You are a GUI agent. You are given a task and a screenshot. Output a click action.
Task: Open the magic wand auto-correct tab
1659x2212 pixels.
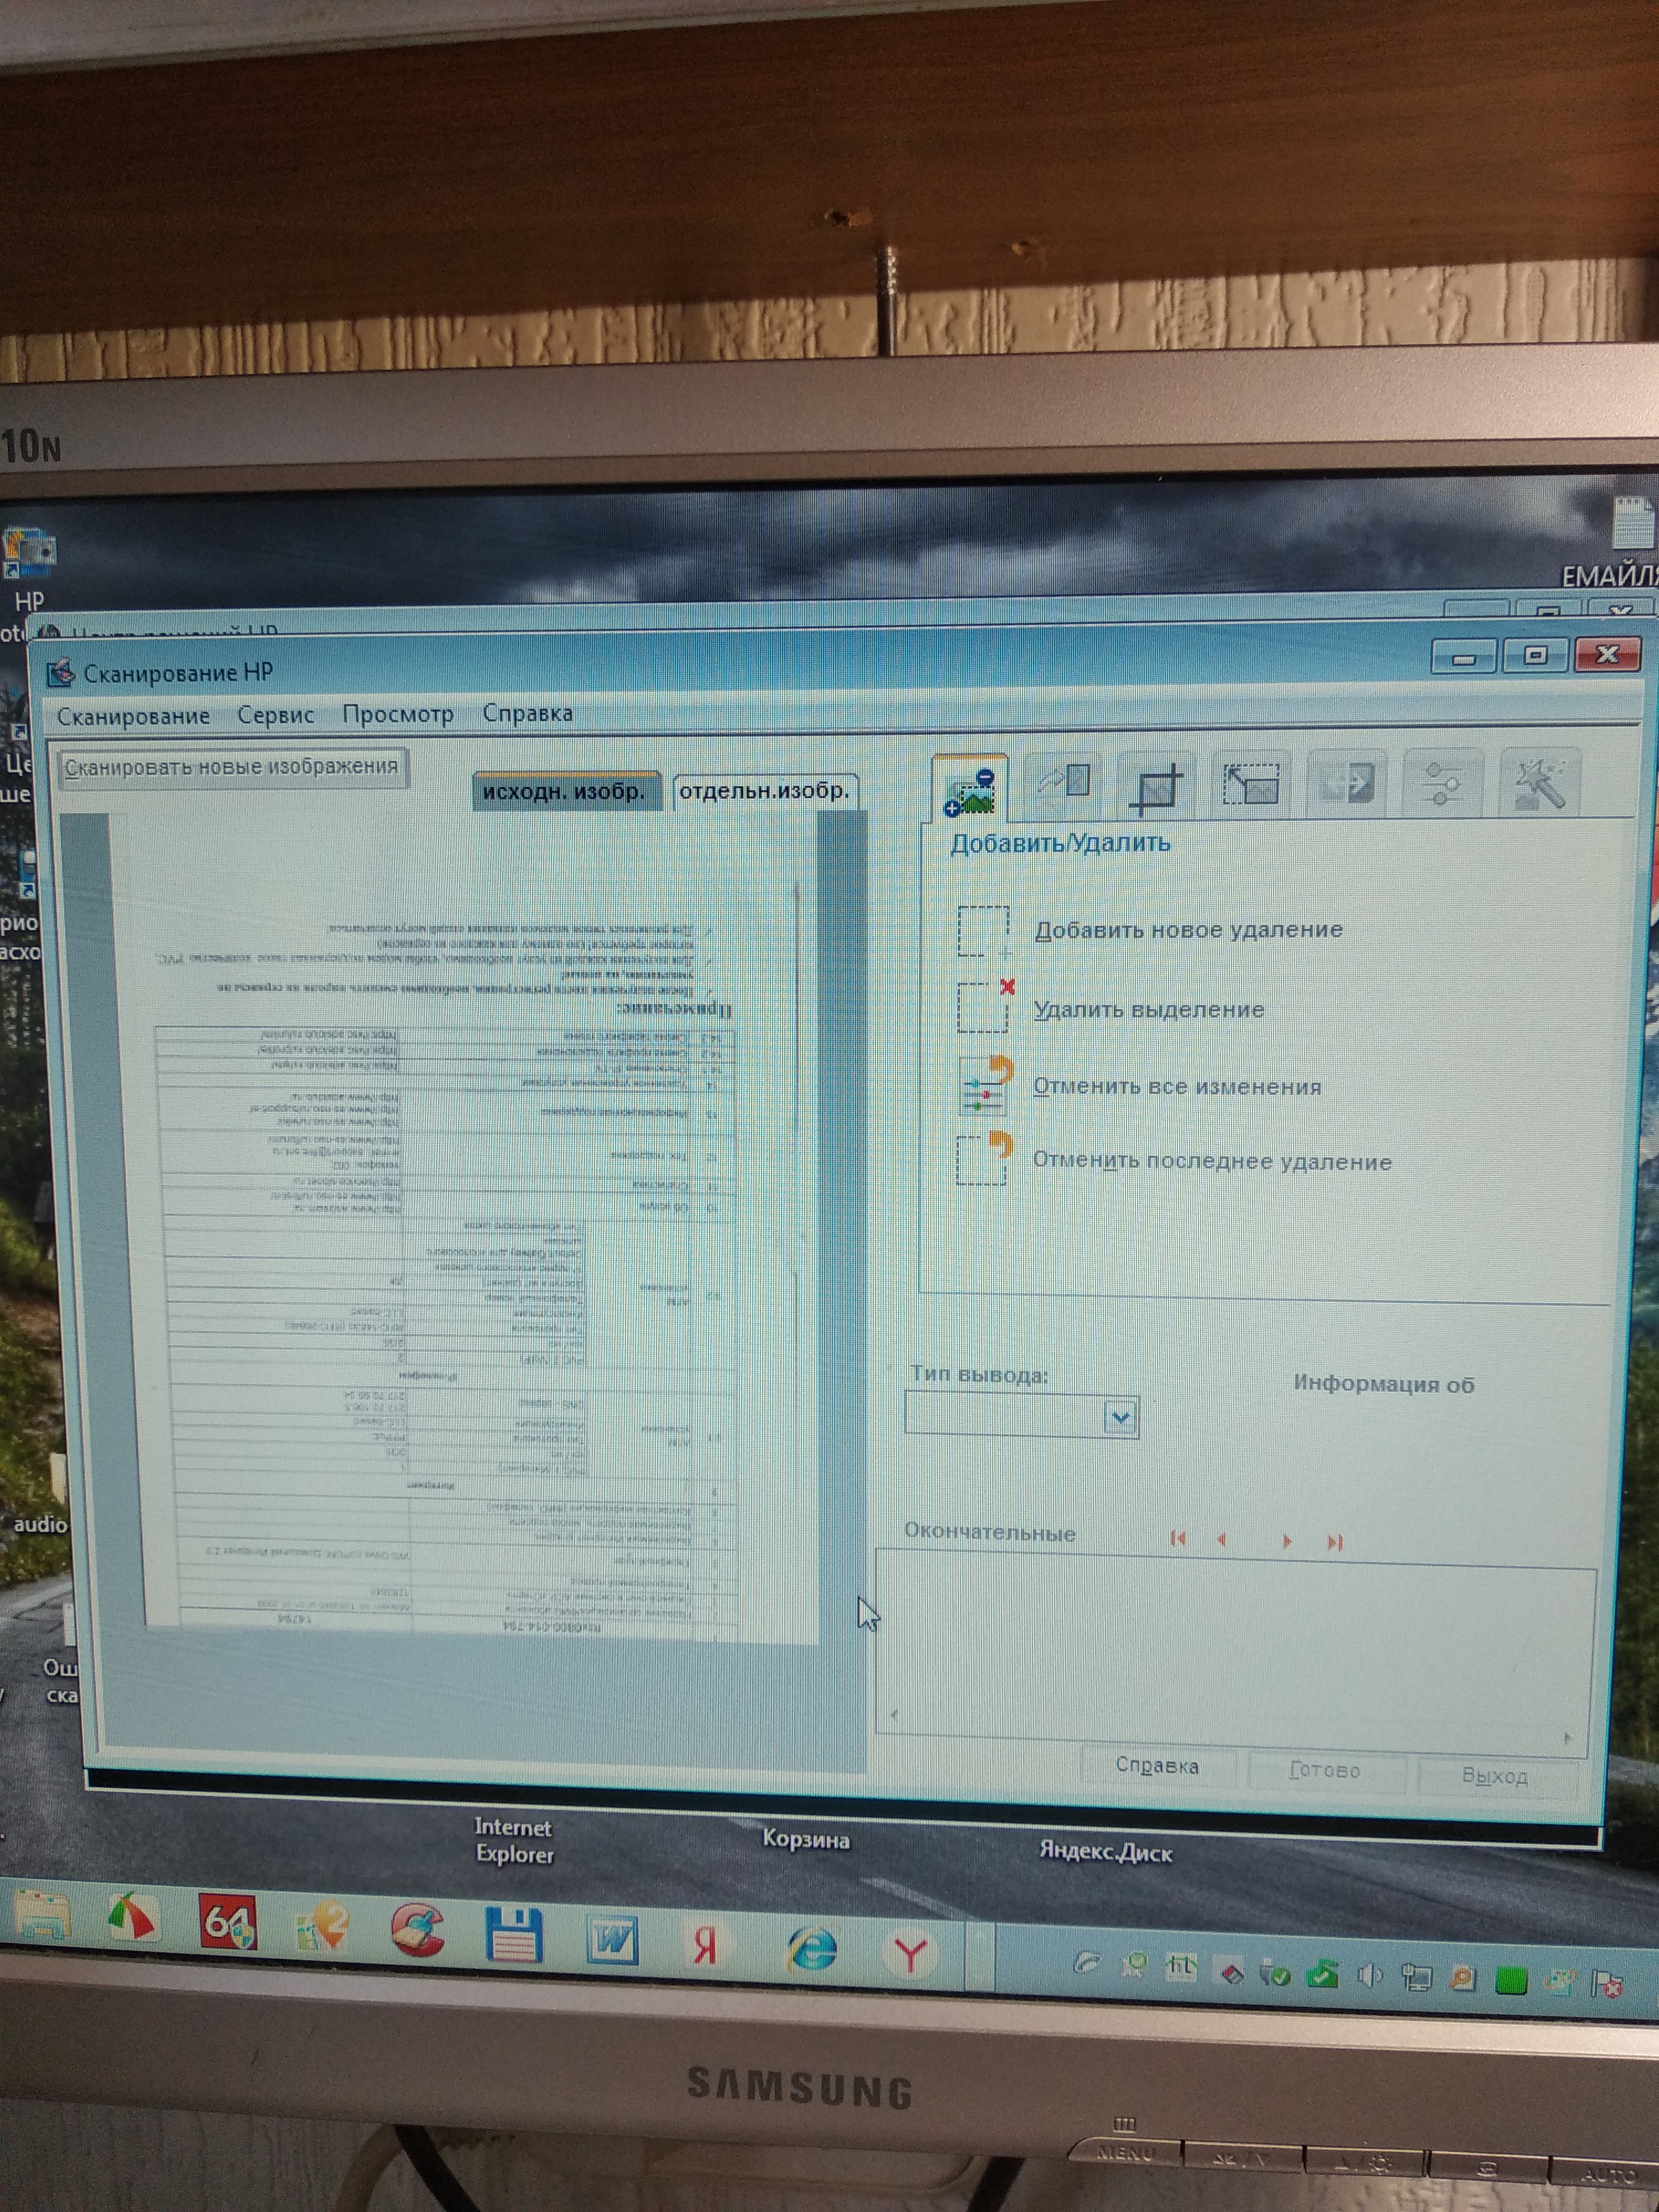pos(1539,784)
